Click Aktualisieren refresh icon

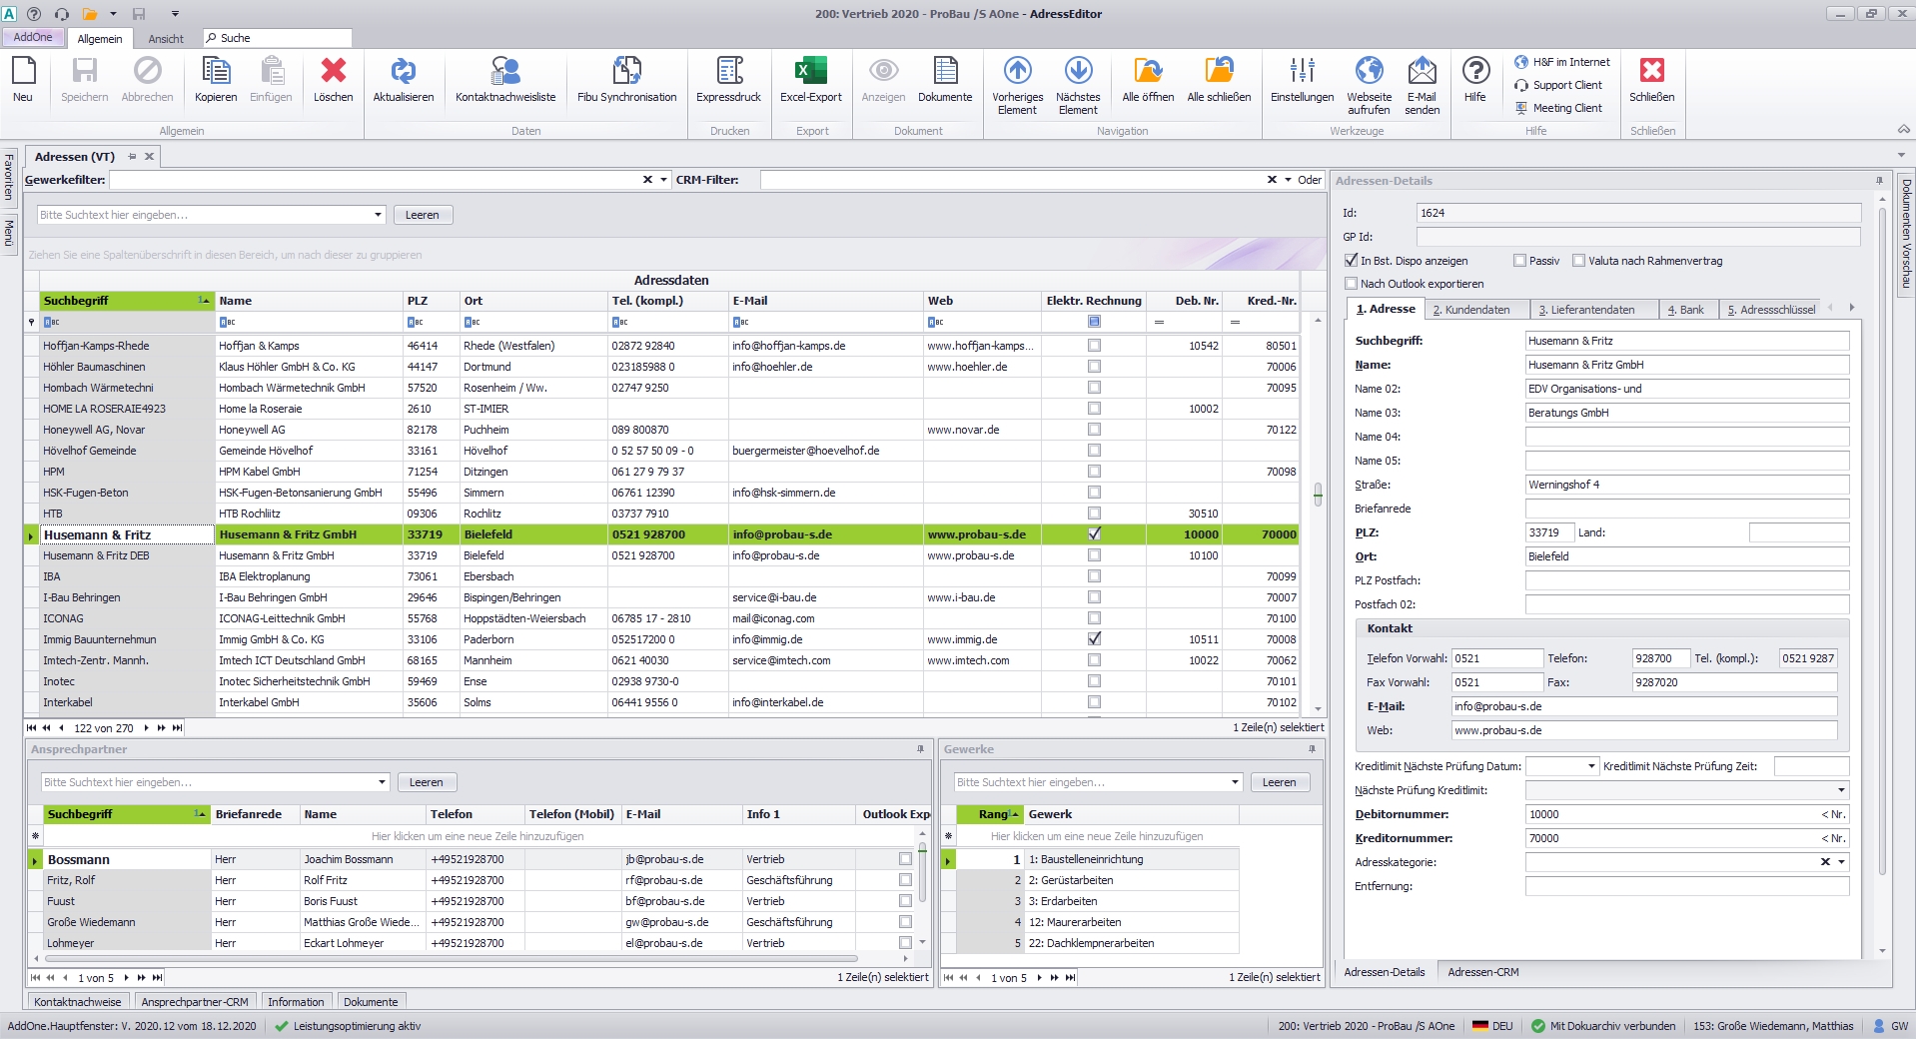coord(403,72)
